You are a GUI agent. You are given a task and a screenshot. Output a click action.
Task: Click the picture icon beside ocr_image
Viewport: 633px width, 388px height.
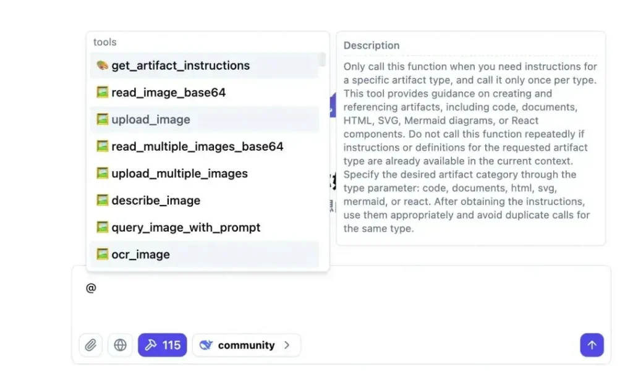103,254
